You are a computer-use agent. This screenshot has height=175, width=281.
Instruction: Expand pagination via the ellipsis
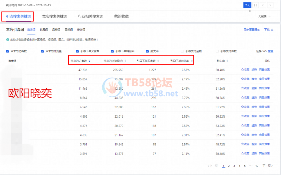pos(250,166)
